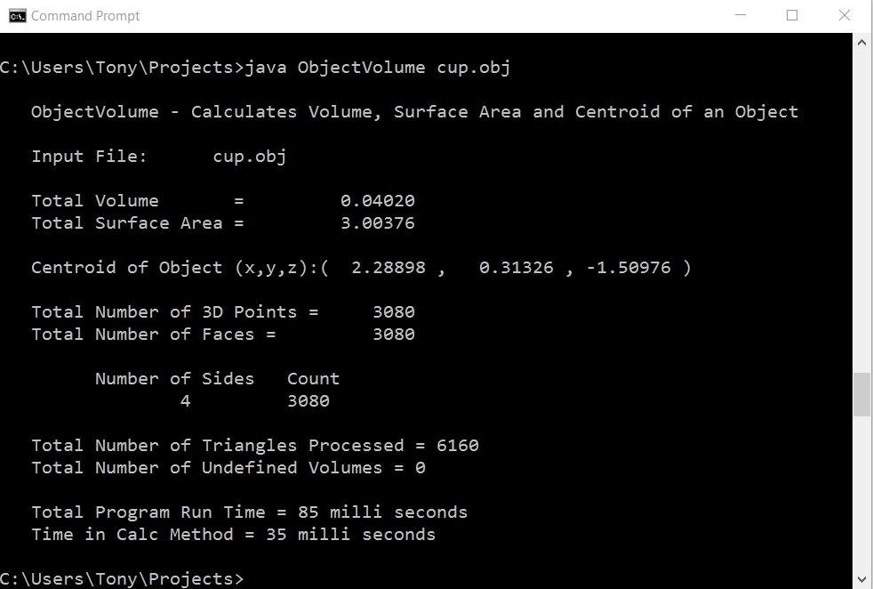This screenshot has height=589, width=873.
Task: Click the bottom C:\Users\Tony\Projects> prompt
Action: pos(122,579)
